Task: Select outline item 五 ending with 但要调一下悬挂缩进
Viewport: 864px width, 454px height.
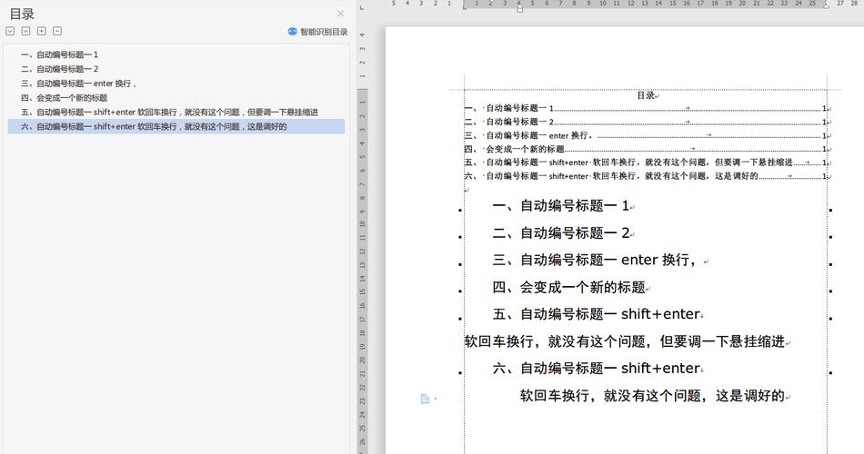Action: [x=176, y=112]
